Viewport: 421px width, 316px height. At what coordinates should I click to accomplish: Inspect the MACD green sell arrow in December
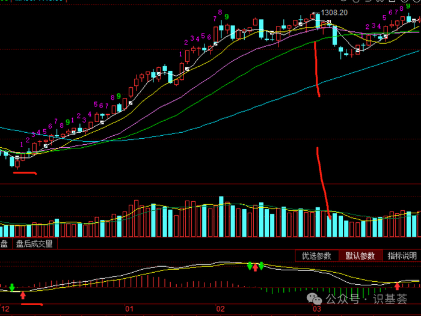click(x=12, y=287)
